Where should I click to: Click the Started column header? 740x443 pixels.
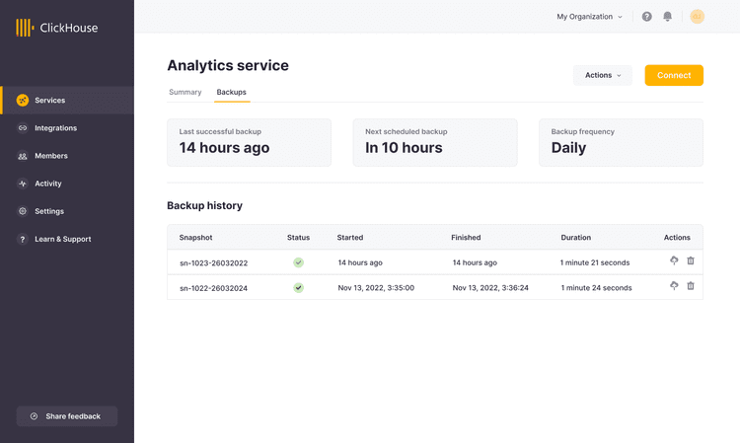[349, 238]
